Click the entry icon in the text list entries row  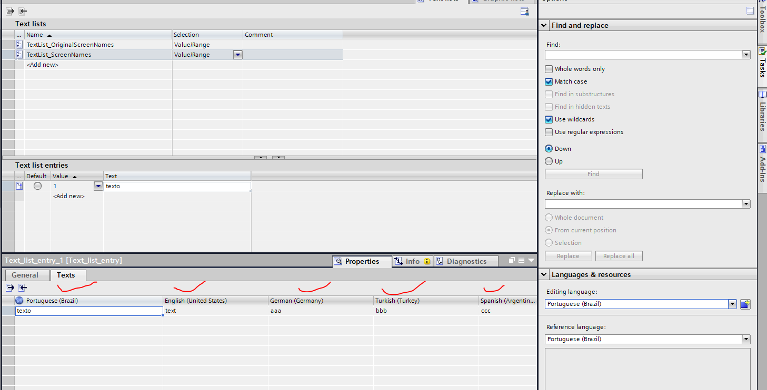(19, 186)
